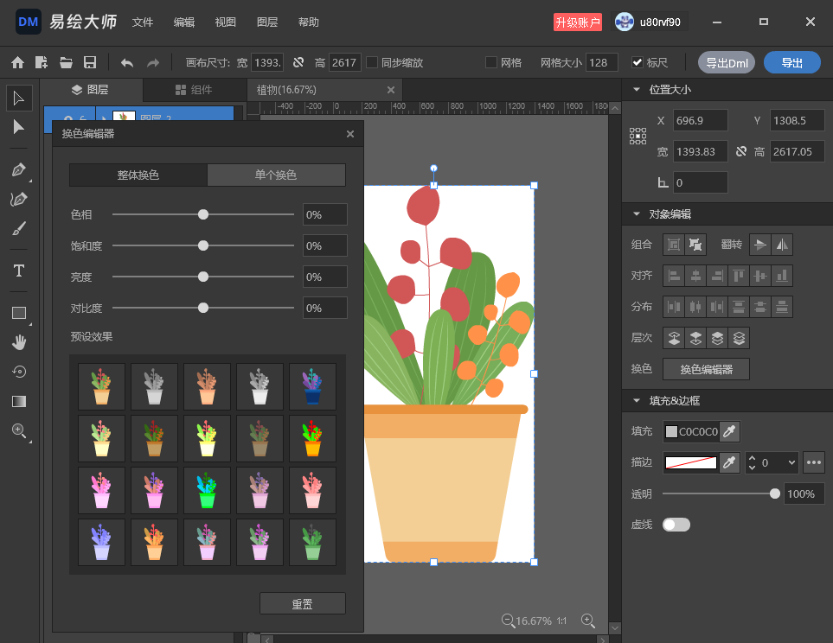Select the Brush tool

click(18, 229)
